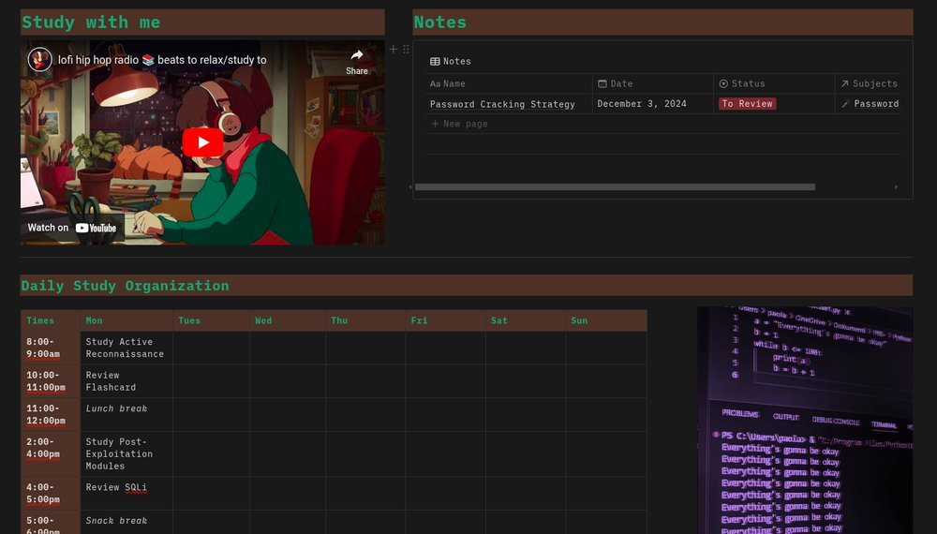The image size is (937, 534).
Task: Click the scrollbar left arrow in Notes
Action: (410, 187)
